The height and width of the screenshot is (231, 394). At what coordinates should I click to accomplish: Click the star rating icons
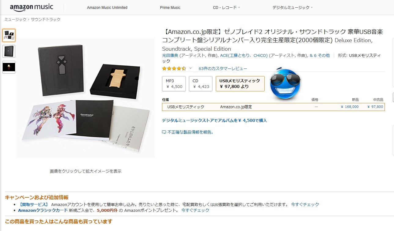[174, 68]
